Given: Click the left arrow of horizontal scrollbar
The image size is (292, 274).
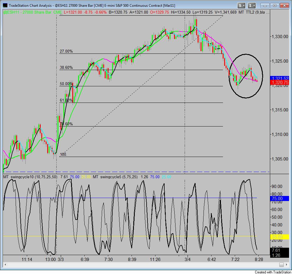Looking at the screenshot, I should point(5,265).
